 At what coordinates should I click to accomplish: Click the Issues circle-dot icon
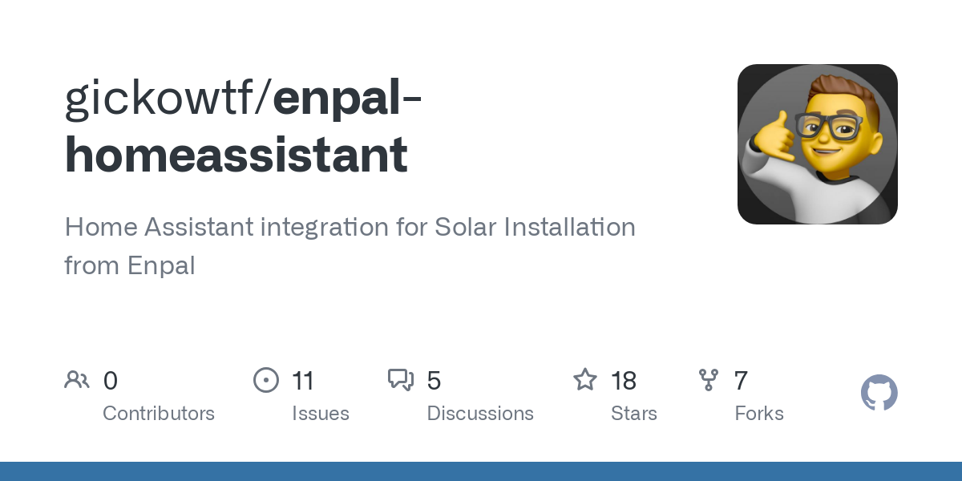click(x=266, y=379)
